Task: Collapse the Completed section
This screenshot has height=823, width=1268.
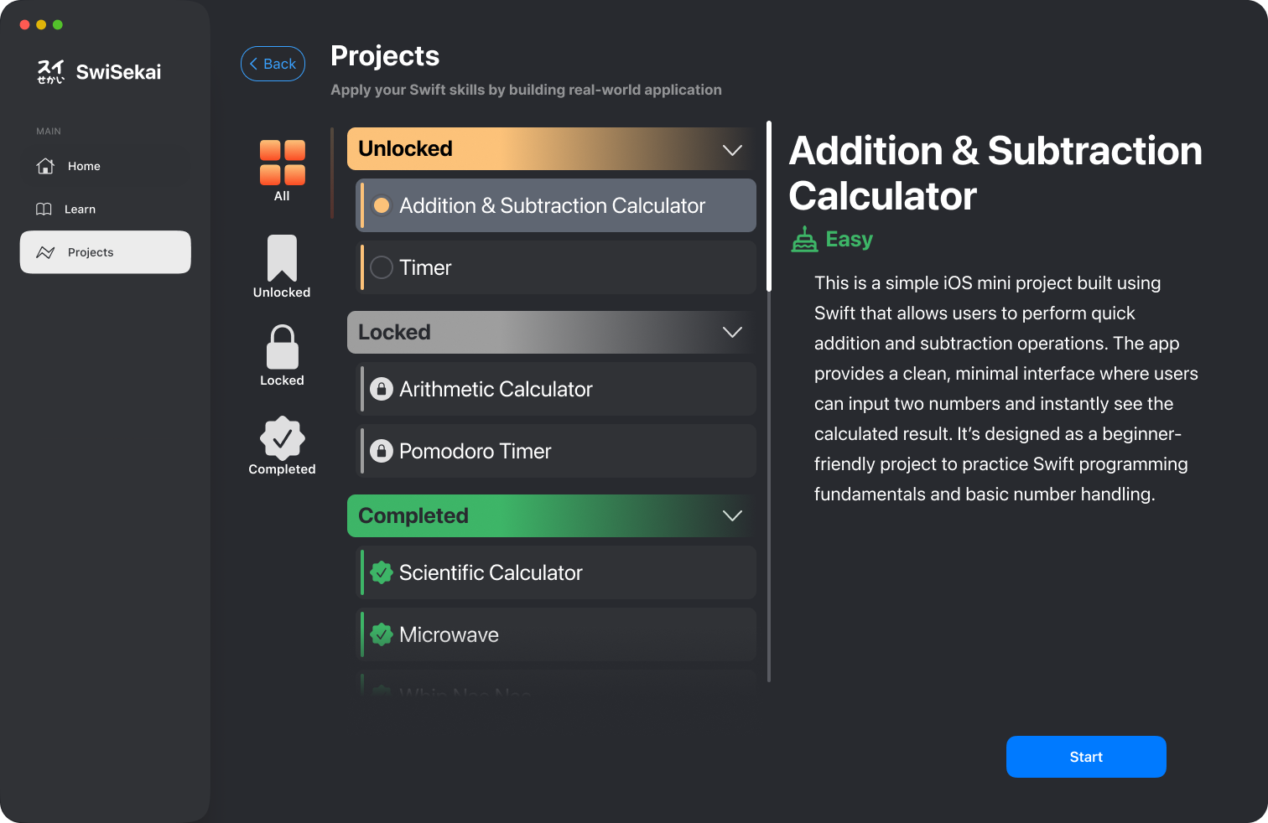Action: point(732,515)
